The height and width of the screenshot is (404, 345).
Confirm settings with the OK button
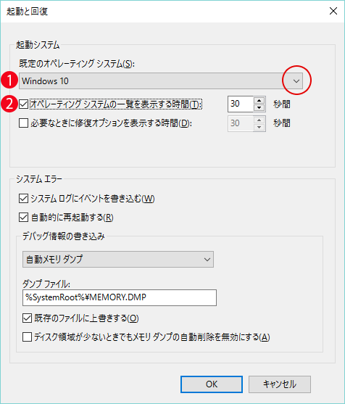(x=212, y=384)
